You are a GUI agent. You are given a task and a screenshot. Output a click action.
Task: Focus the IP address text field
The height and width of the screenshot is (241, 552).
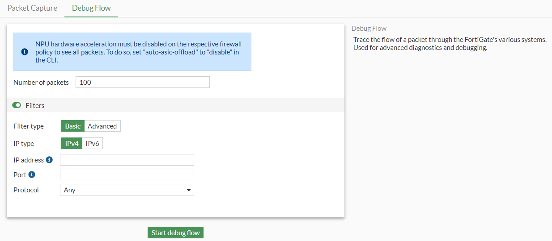click(127, 160)
